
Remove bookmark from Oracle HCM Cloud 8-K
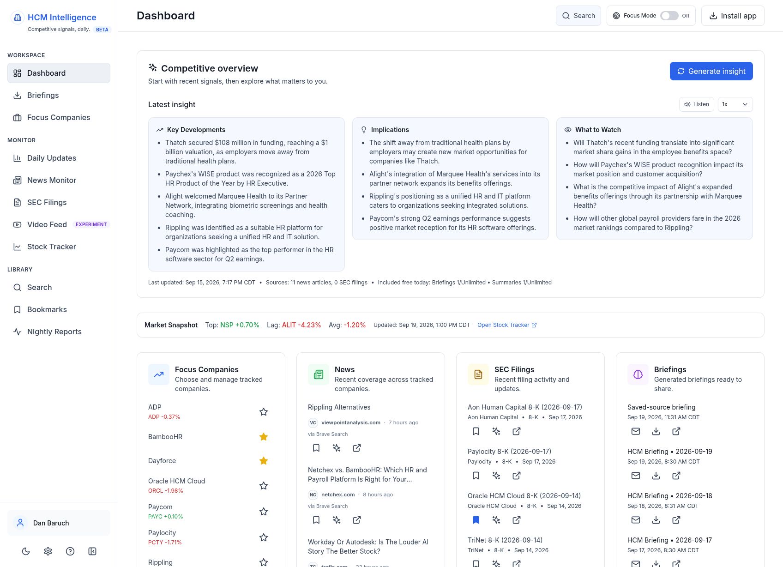click(x=476, y=520)
